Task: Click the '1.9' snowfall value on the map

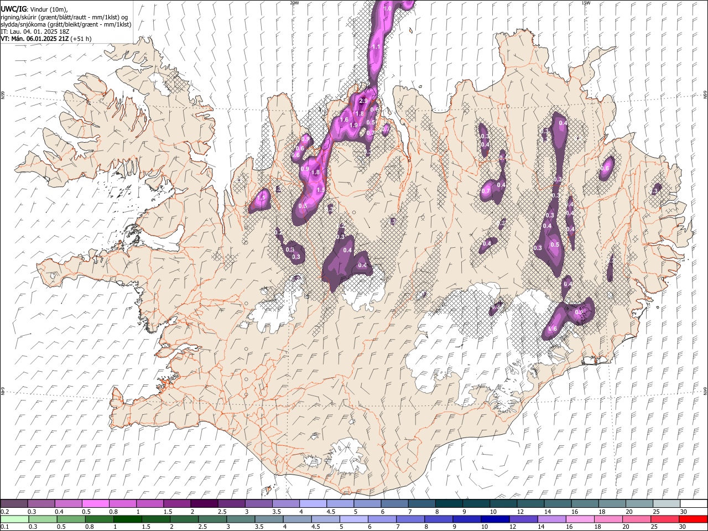Action: point(354,125)
